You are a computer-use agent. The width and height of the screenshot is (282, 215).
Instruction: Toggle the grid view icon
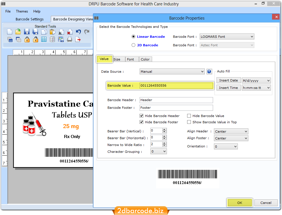[x=44, y=39]
